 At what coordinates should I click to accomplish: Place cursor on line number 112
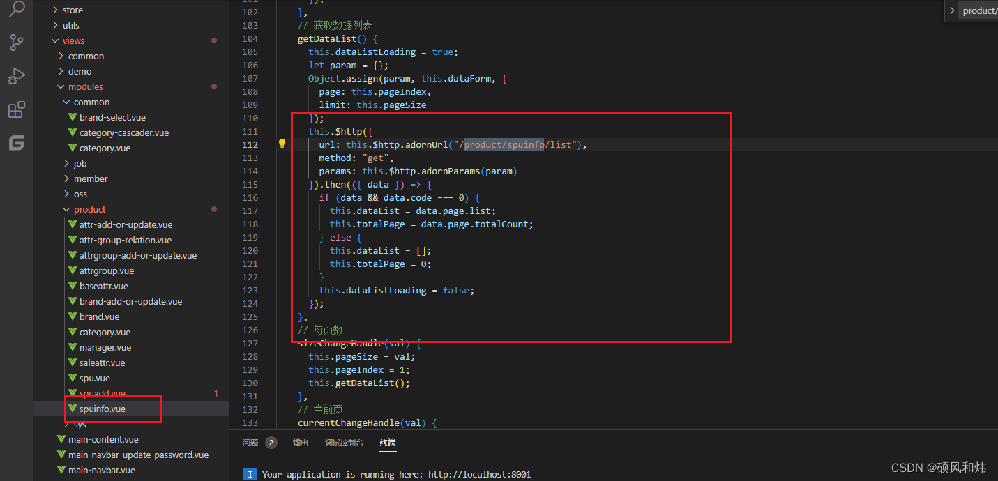coord(250,144)
